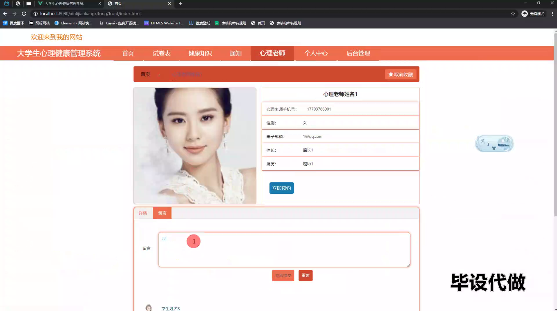The height and width of the screenshot is (311, 557).
Task: Open the last 表结构命名规则 bookmark
Action: click(285, 23)
